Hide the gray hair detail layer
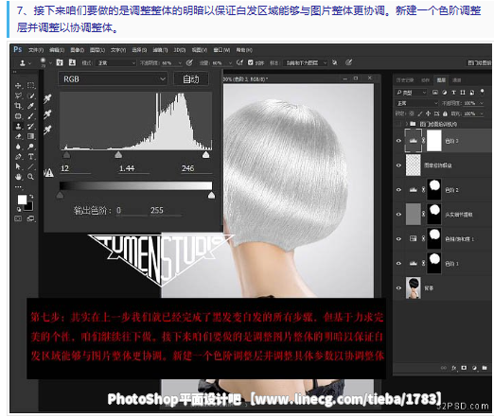This screenshot has width=494, height=417. click(398, 215)
